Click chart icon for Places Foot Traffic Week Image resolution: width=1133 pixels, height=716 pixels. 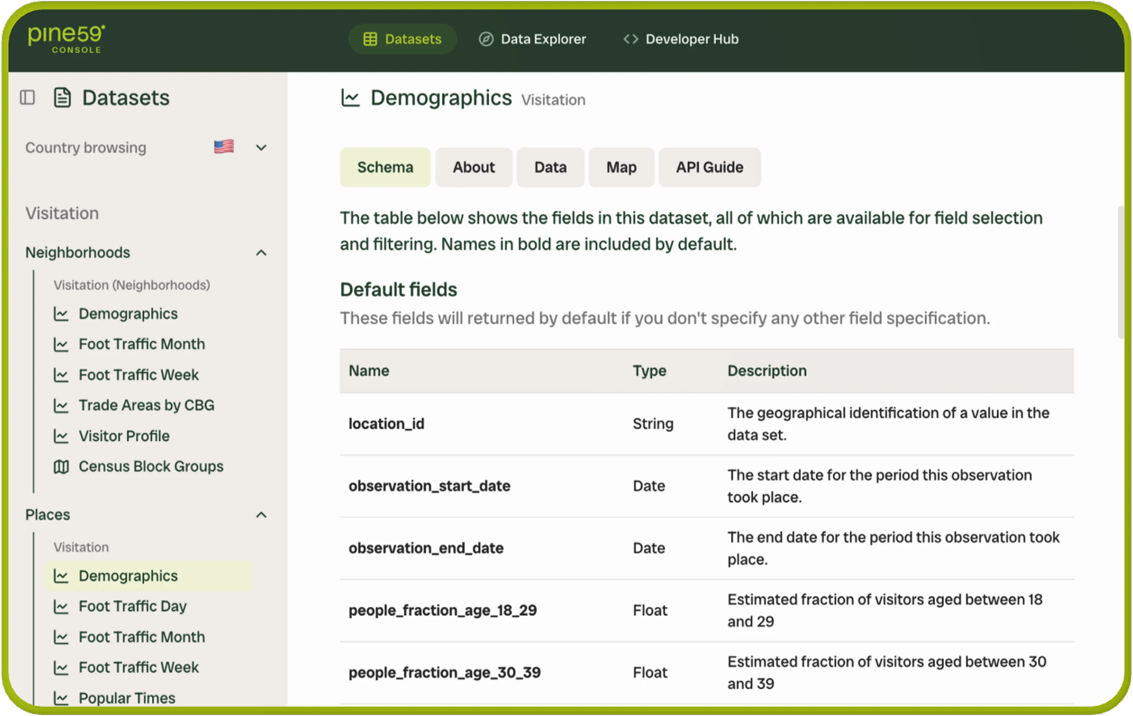(61, 668)
